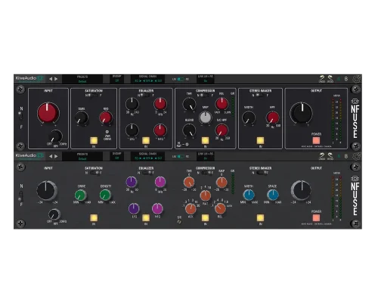378x303 pixels.
Task: Open Signal Chain selector in lower unit
Action: click(147, 157)
